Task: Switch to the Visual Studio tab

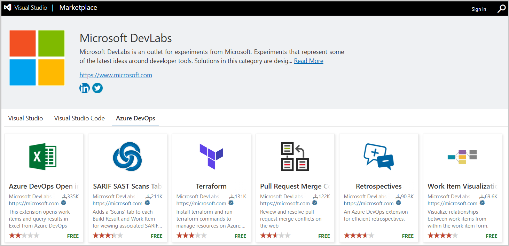Action: (25, 118)
